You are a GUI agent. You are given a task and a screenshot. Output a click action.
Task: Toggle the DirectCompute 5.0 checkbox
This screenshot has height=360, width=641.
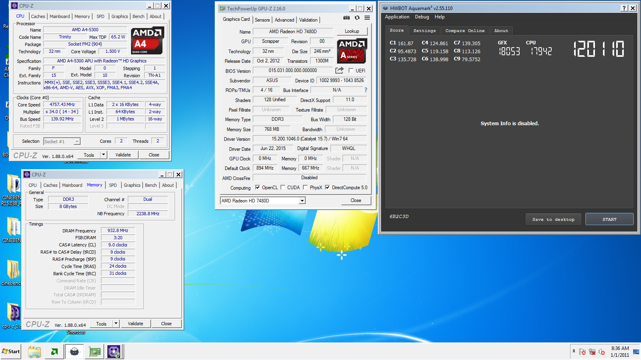point(327,187)
